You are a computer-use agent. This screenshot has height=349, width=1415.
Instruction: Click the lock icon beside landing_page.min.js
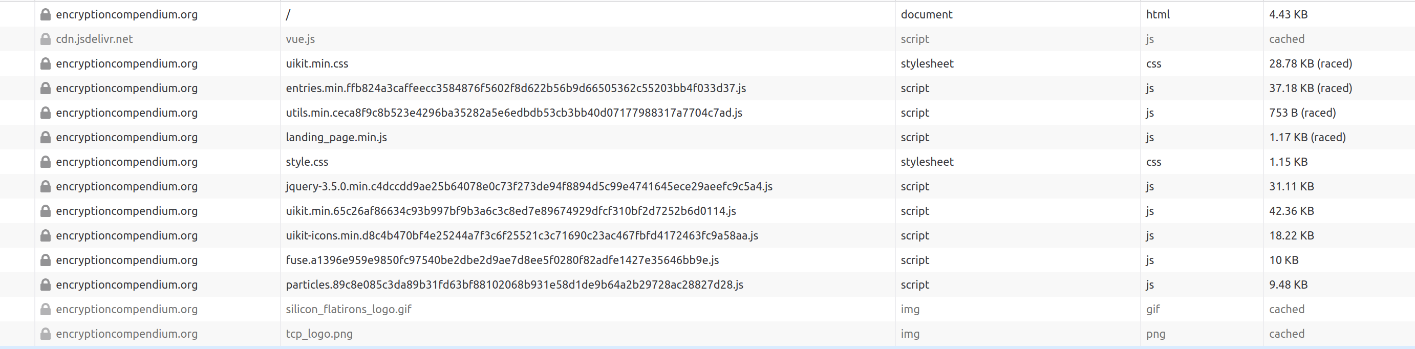(46, 137)
